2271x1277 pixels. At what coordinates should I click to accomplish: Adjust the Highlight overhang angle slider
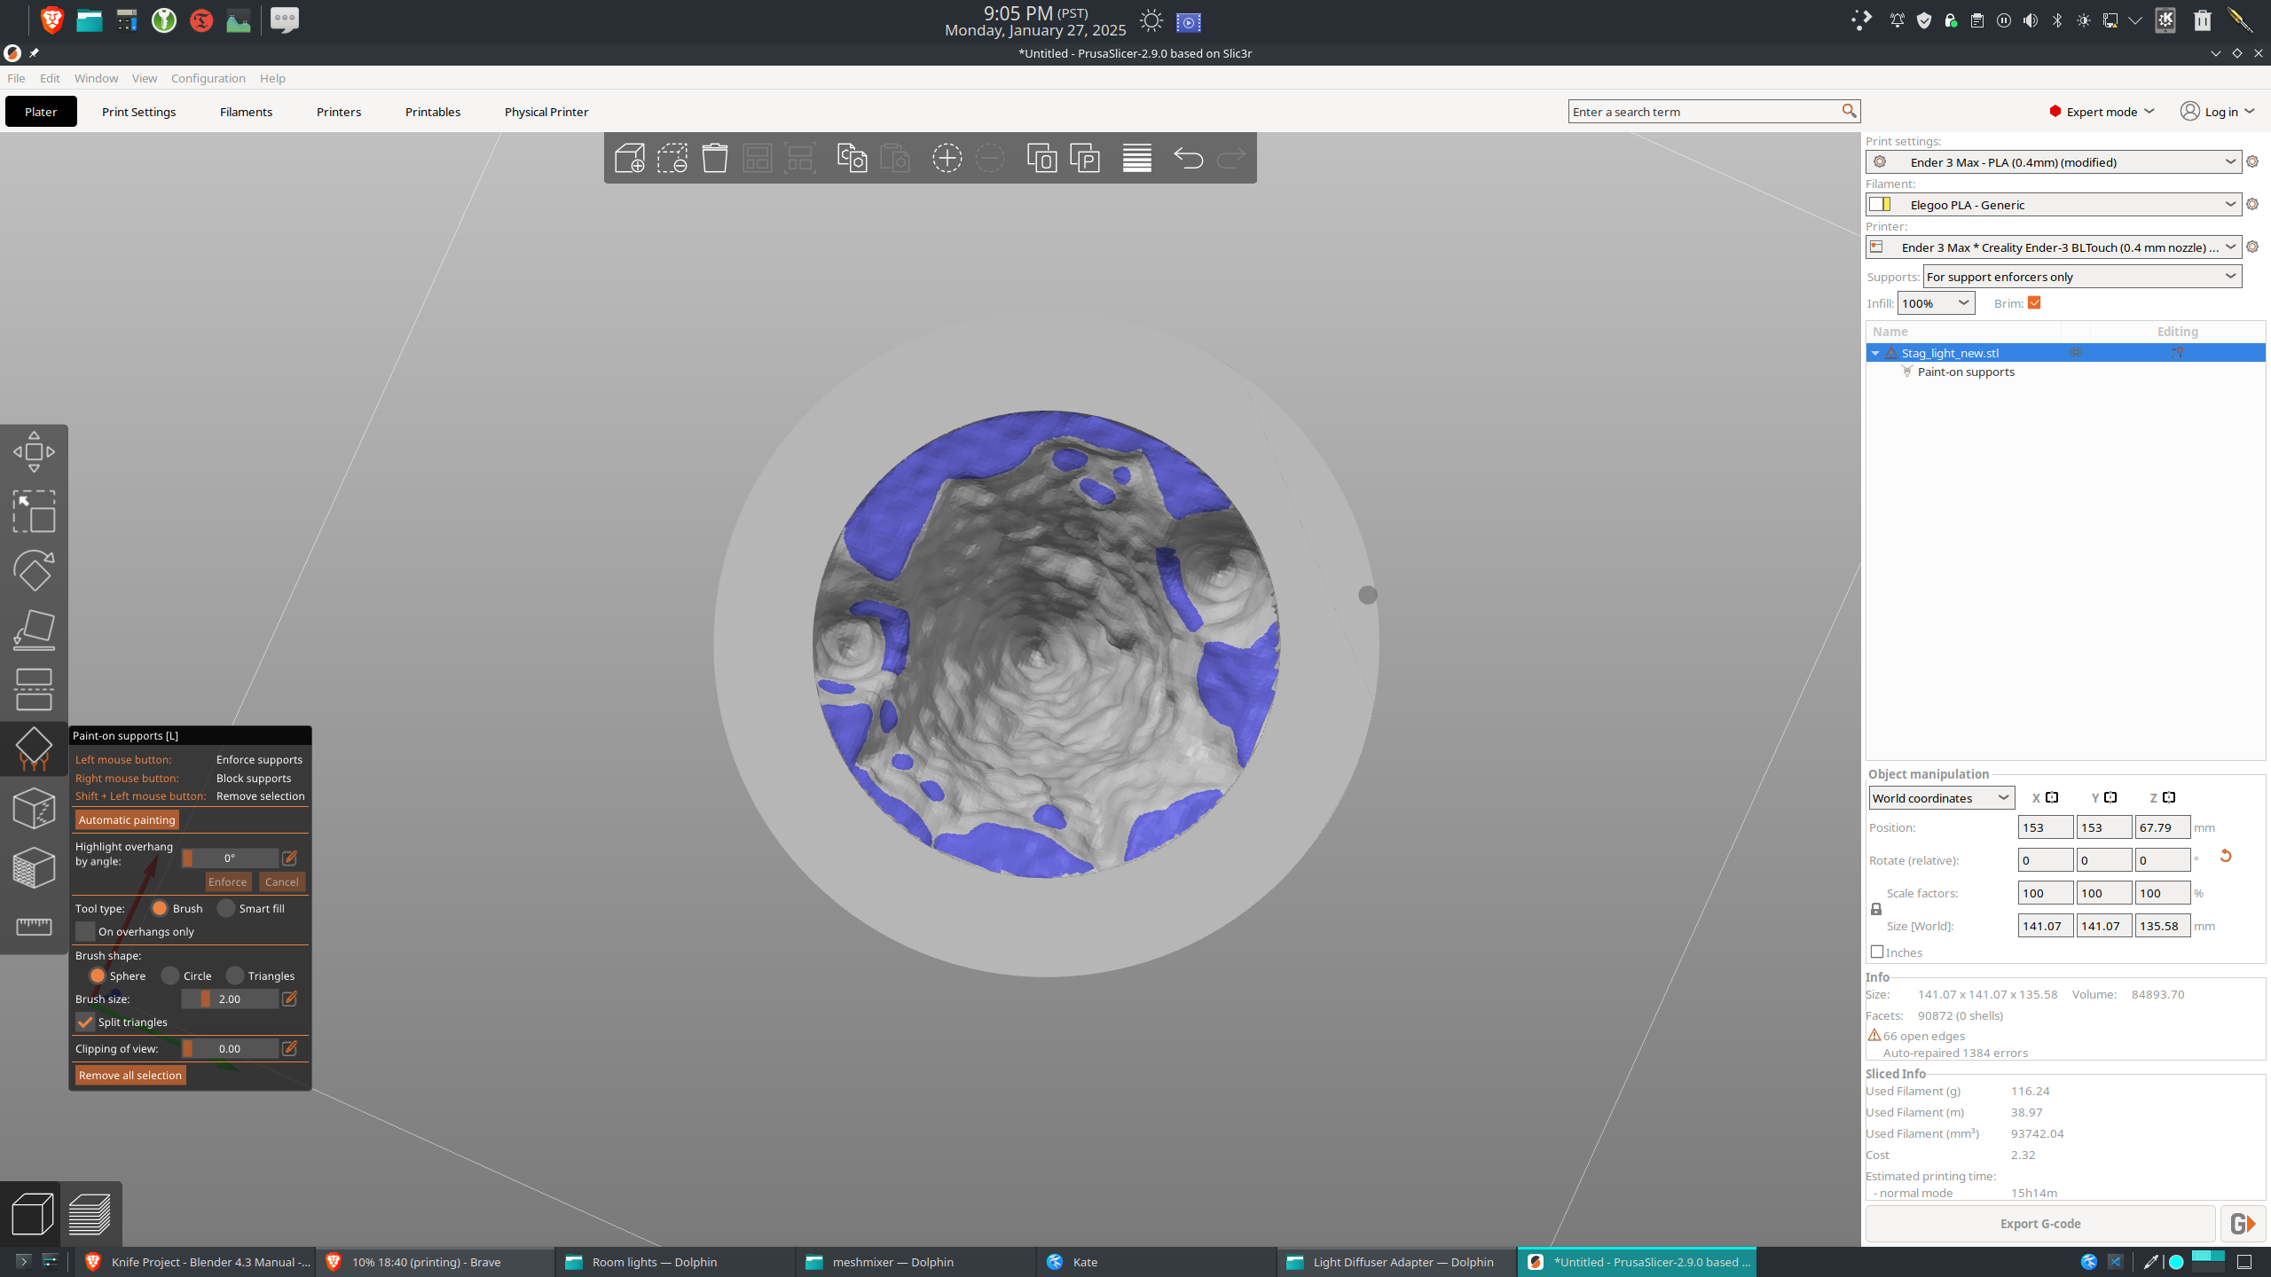230,858
